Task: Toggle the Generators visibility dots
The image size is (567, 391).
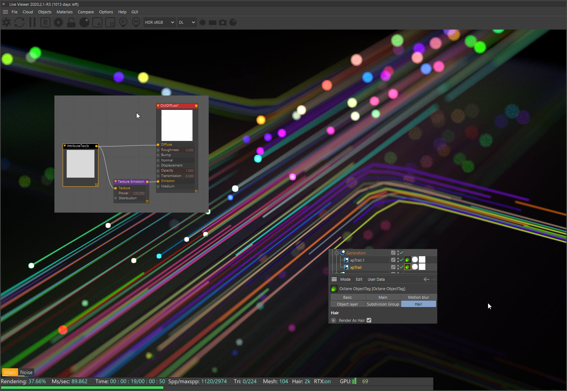Action: [398, 253]
